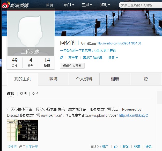The width and height of the screenshot is (162, 151).
Task: Expand the 游戏 navigation dropdown
Action: [x=105, y=5]
